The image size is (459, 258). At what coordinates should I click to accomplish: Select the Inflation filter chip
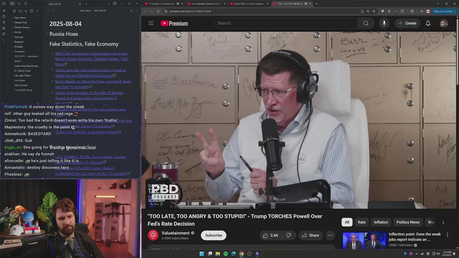(x=381, y=222)
